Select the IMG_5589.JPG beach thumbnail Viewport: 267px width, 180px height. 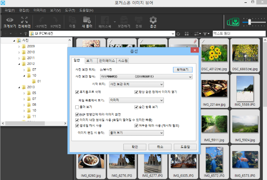245,91
